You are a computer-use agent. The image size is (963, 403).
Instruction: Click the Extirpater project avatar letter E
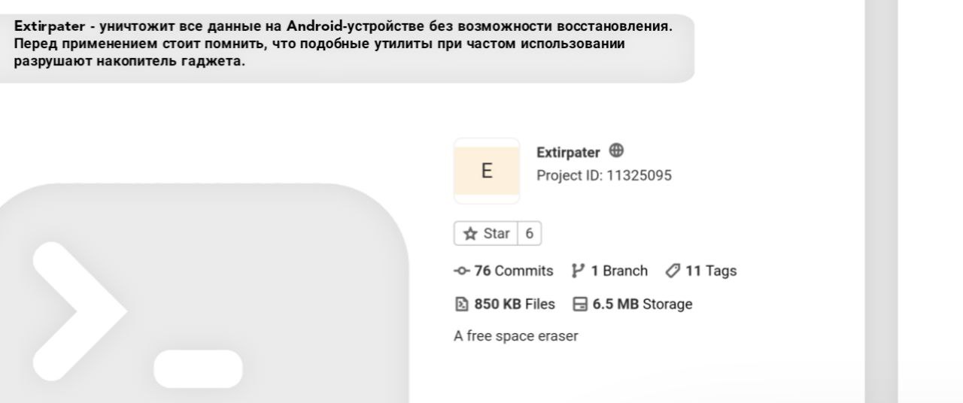pyautogui.click(x=487, y=171)
